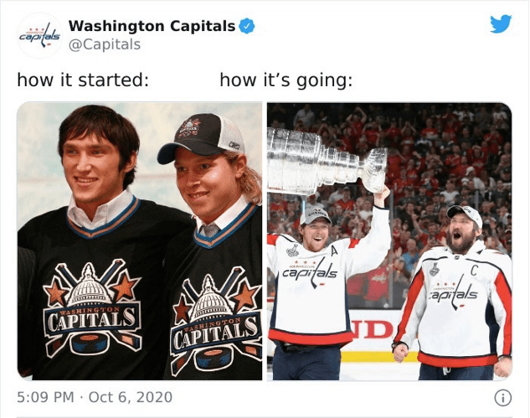
Task: Select the "how it's going:" text
Action: [286, 80]
